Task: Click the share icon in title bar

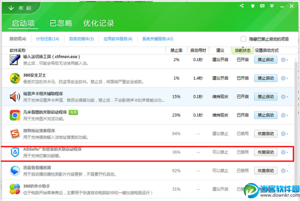Action: point(242,6)
